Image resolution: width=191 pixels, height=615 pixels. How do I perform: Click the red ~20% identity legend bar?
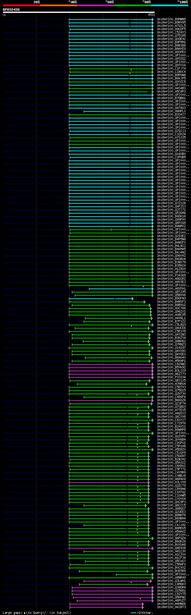coord(21,5)
